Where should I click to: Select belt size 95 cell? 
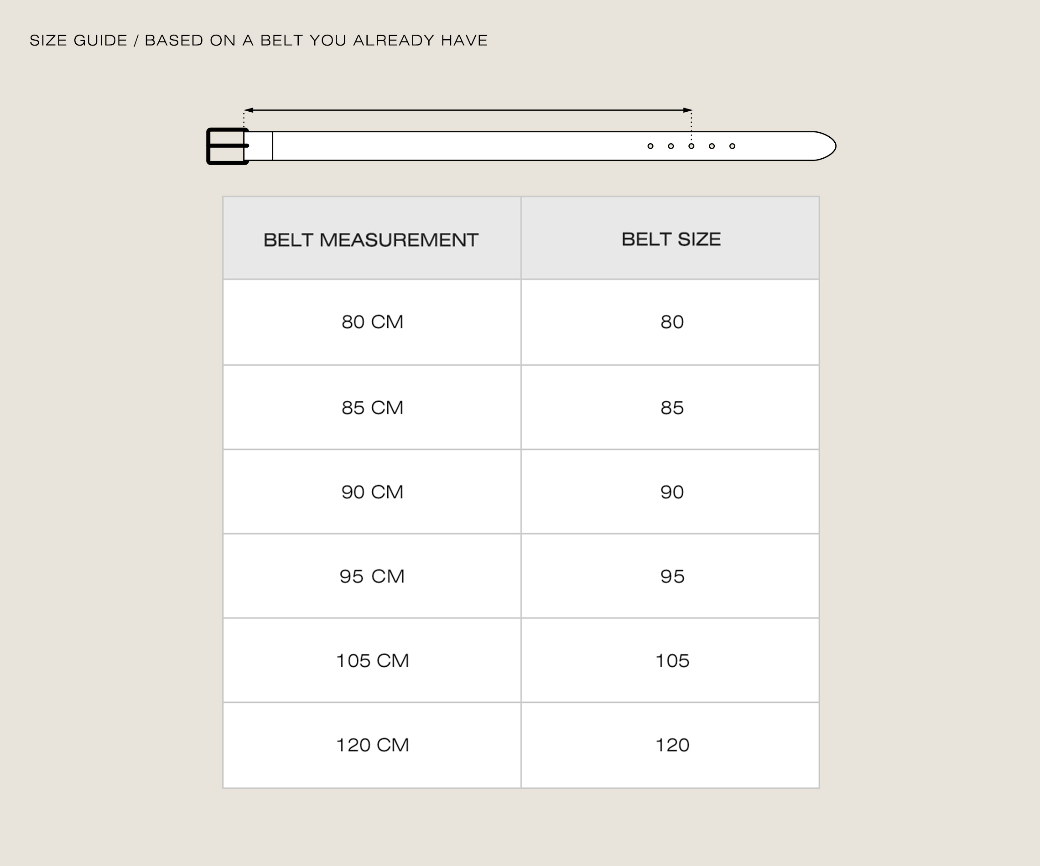670,576
